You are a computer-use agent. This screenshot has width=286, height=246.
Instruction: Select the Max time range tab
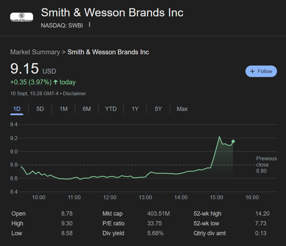pyautogui.click(x=182, y=109)
